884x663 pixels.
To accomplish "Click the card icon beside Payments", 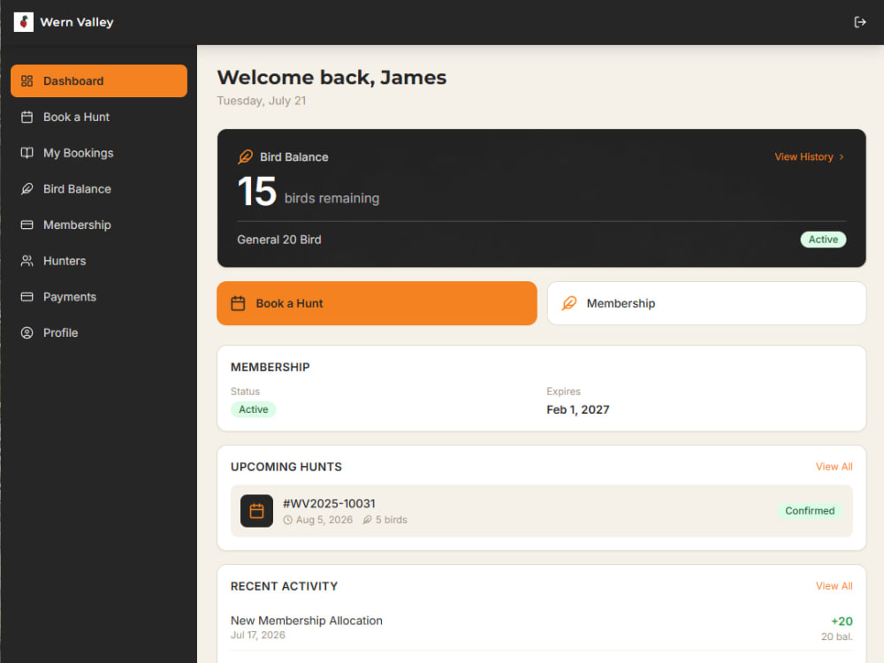I will coord(27,297).
